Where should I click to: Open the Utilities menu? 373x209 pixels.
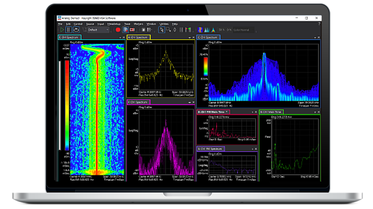(164, 24)
